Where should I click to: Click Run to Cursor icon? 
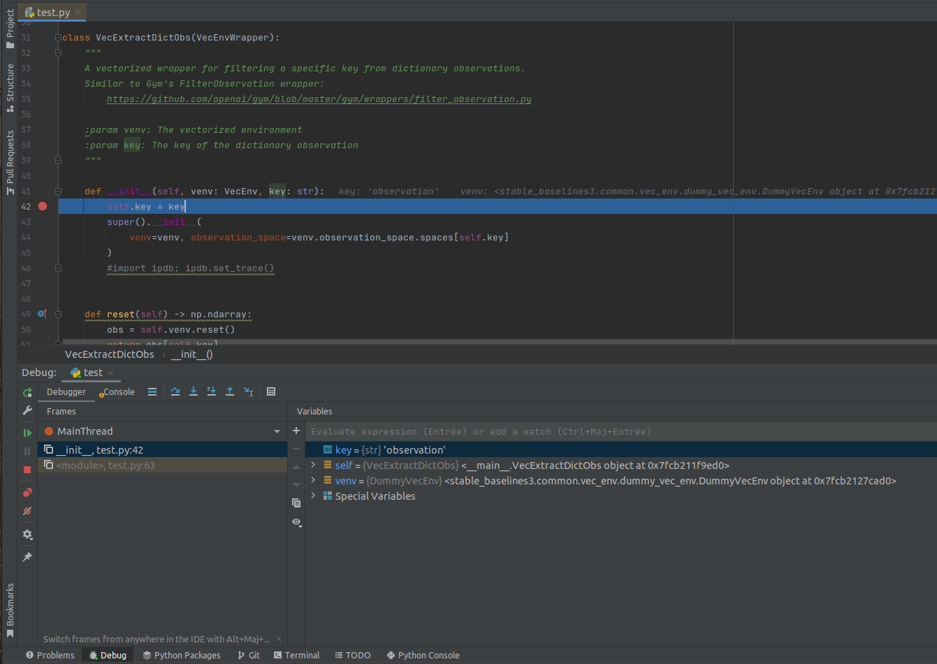(248, 392)
